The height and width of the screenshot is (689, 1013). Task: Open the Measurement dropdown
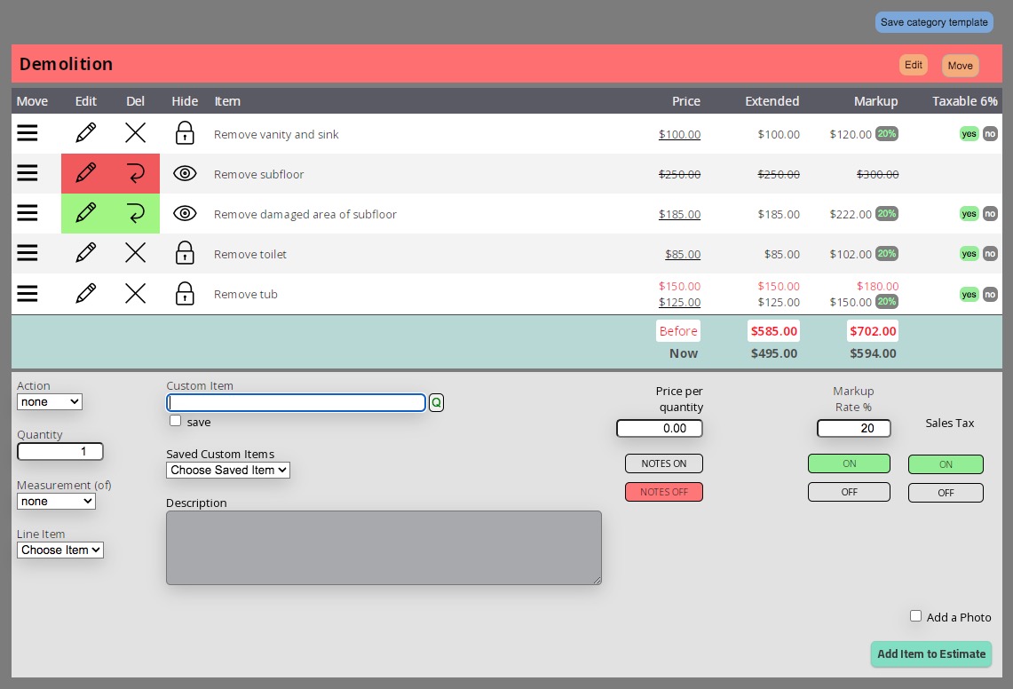(x=56, y=501)
